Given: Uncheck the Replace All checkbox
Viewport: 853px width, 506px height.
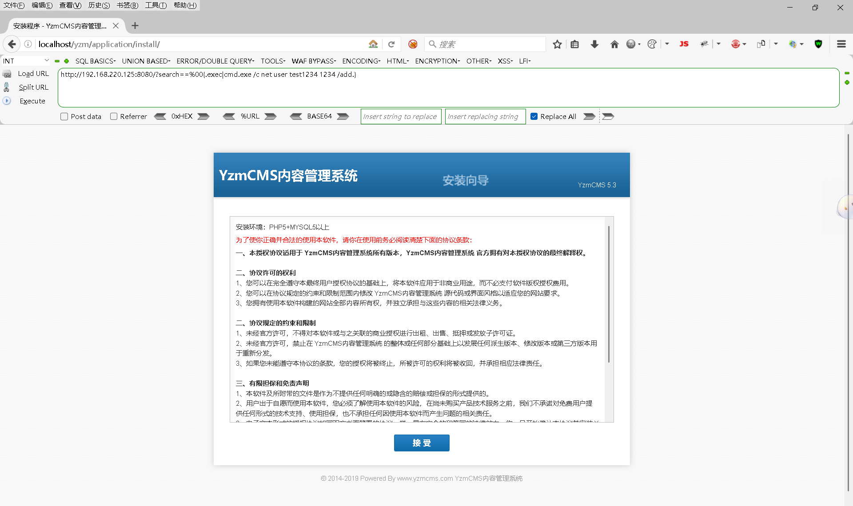Looking at the screenshot, I should coord(534,117).
